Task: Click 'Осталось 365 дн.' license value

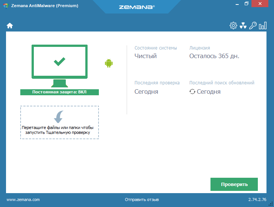Action: (x=214, y=56)
